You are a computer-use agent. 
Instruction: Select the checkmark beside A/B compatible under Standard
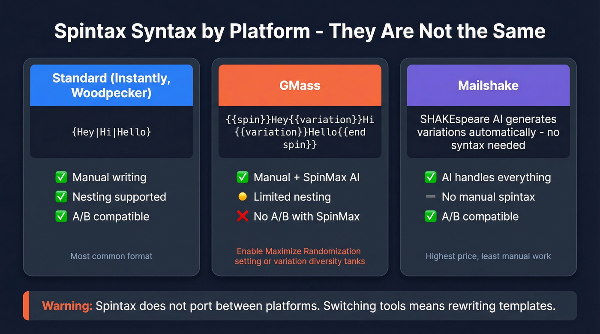click(61, 216)
